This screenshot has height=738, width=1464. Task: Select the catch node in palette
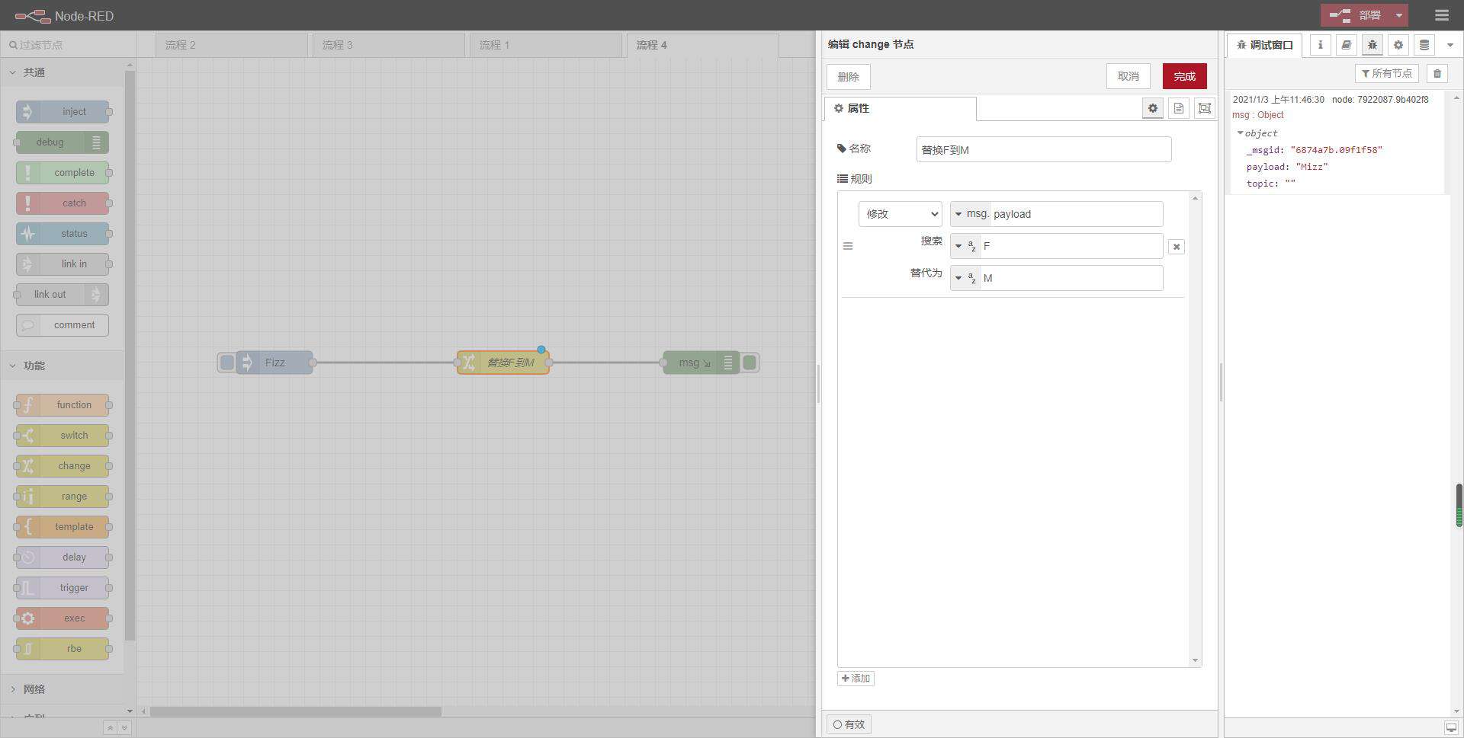pyautogui.click(x=63, y=203)
